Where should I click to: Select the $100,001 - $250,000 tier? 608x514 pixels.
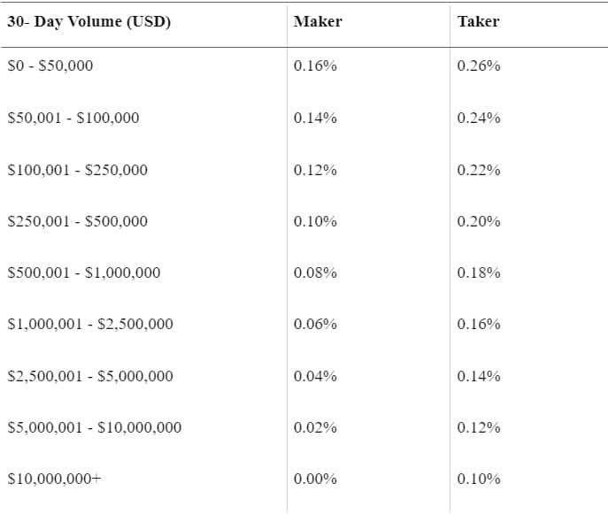pos(78,170)
